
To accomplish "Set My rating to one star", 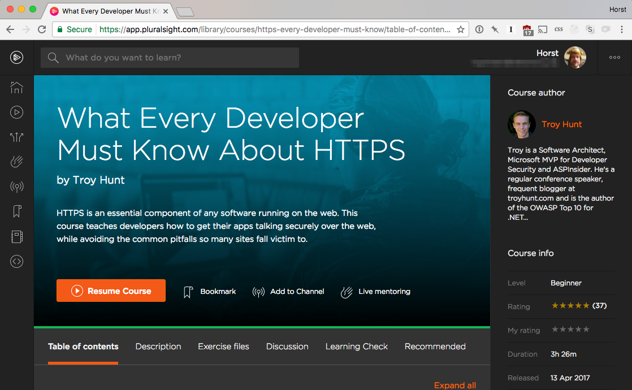I will [555, 329].
